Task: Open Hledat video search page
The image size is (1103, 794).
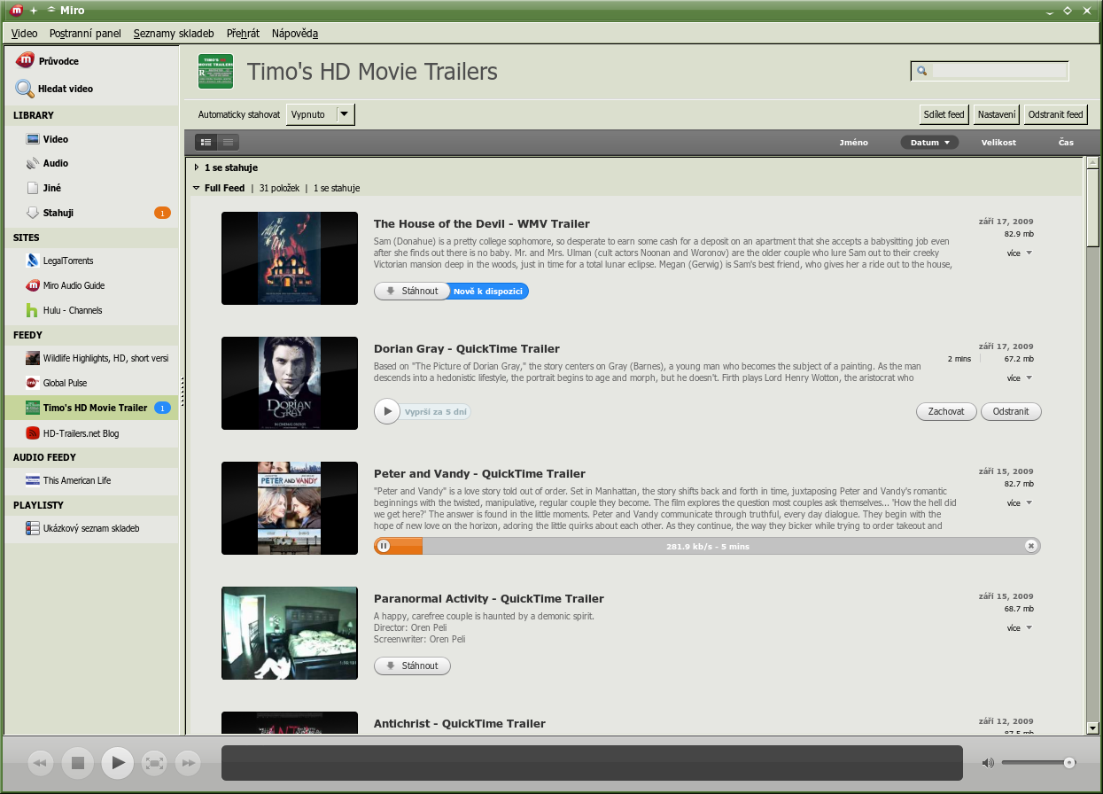Action: click(x=90, y=89)
